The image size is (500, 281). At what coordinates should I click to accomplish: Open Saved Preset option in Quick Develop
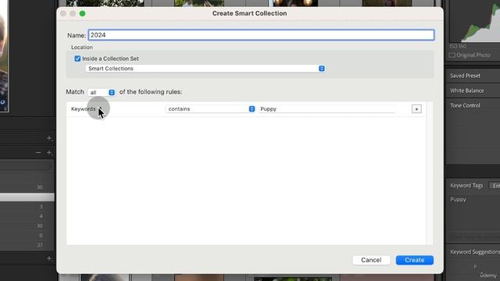tap(466, 76)
